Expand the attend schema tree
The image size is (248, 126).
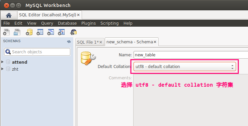pyautogui.click(x=2, y=62)
